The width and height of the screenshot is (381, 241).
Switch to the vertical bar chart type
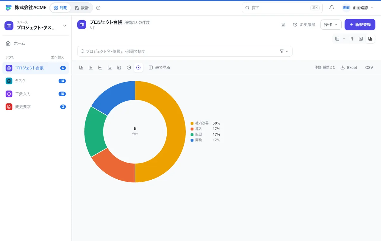pos(81,68)
